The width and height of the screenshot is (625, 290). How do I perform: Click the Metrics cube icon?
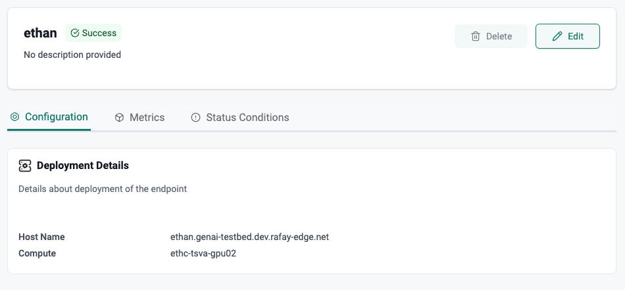[119, 118]
